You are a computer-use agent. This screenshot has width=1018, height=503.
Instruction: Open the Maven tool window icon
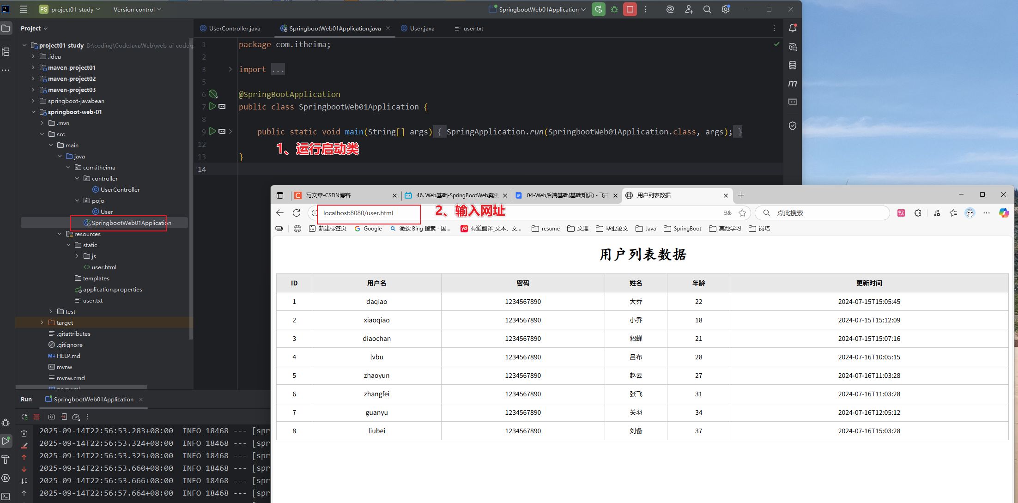(793, 84)
